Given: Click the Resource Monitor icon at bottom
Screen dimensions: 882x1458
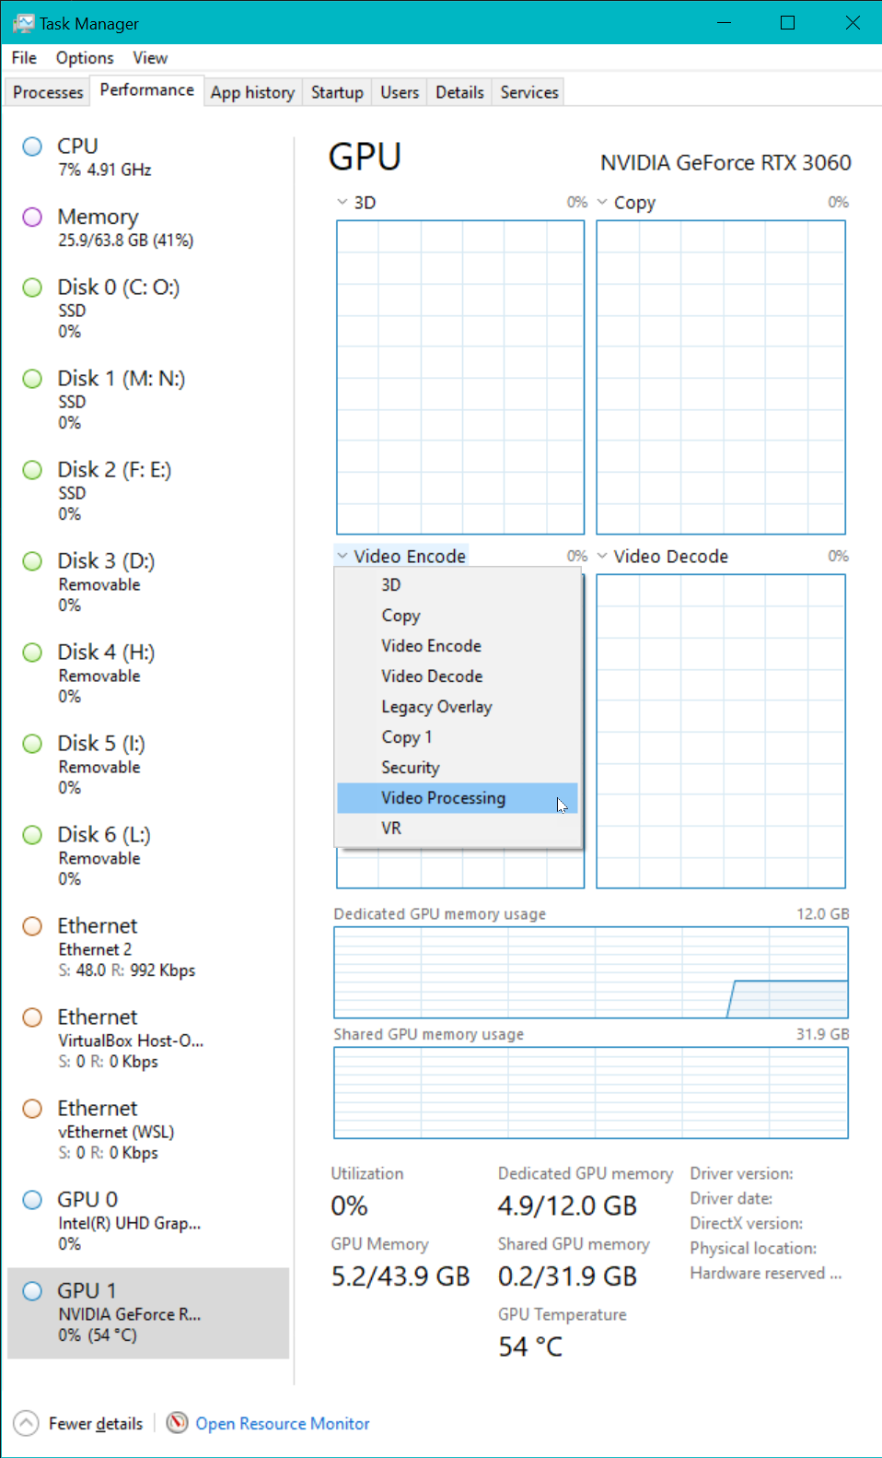Looking at the screenshot, I should coord(177,1423).
